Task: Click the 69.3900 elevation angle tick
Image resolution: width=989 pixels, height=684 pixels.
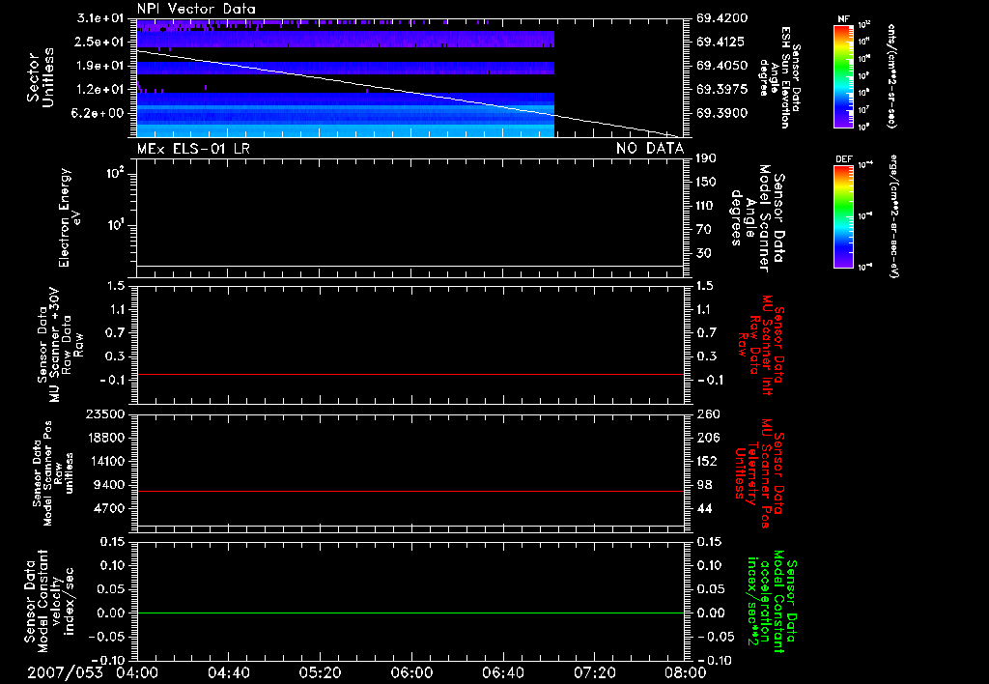Action: click(x=721, y=113)
